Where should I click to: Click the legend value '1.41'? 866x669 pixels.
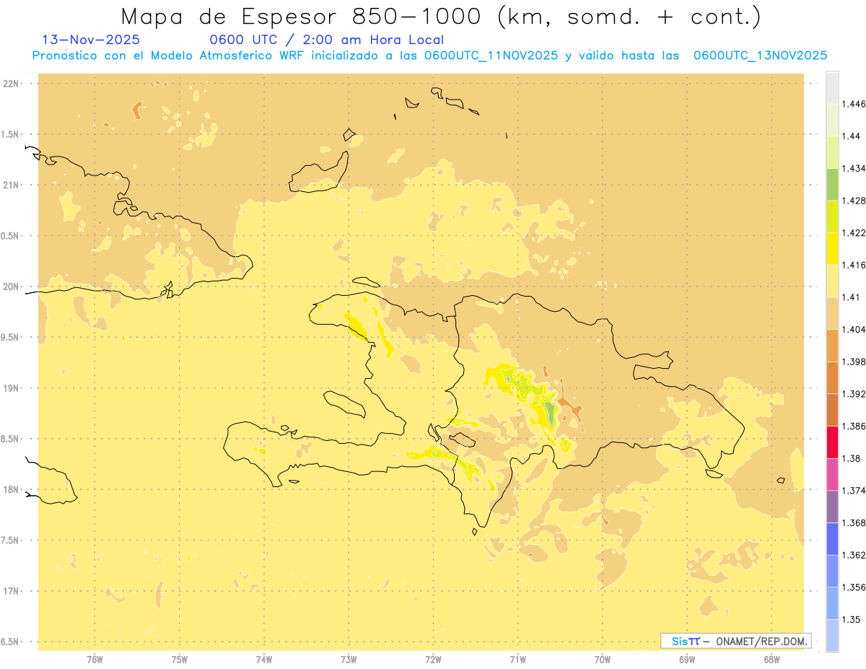(x=851, y=297)
